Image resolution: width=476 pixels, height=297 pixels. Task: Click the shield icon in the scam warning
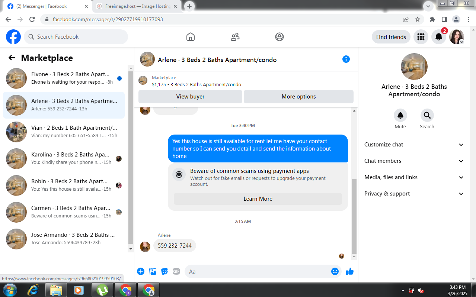[x=179, y=174]
